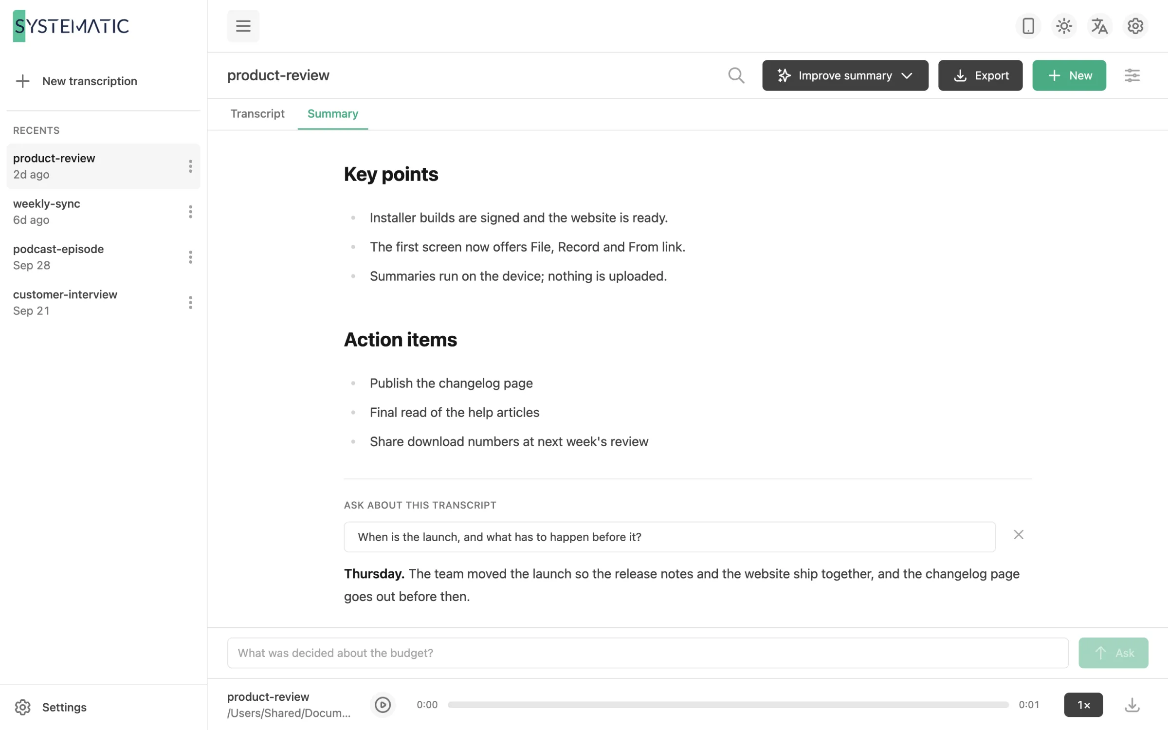
Task: Click the Systematic logo
Action: click(71, 26)
